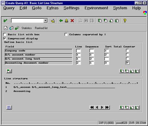Open the Query menu
148x126 pixels.
[9, 8]
